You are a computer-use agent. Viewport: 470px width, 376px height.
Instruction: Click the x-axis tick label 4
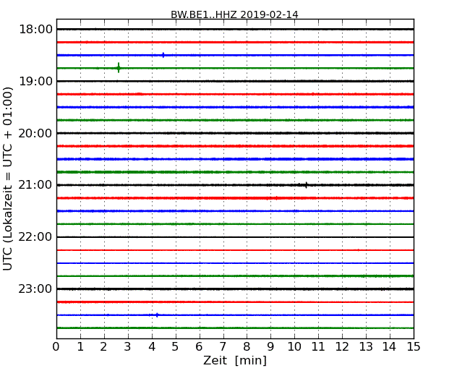(152, 346)
